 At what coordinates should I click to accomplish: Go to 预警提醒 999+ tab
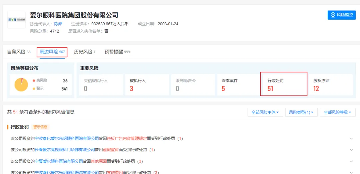[118, 52]
